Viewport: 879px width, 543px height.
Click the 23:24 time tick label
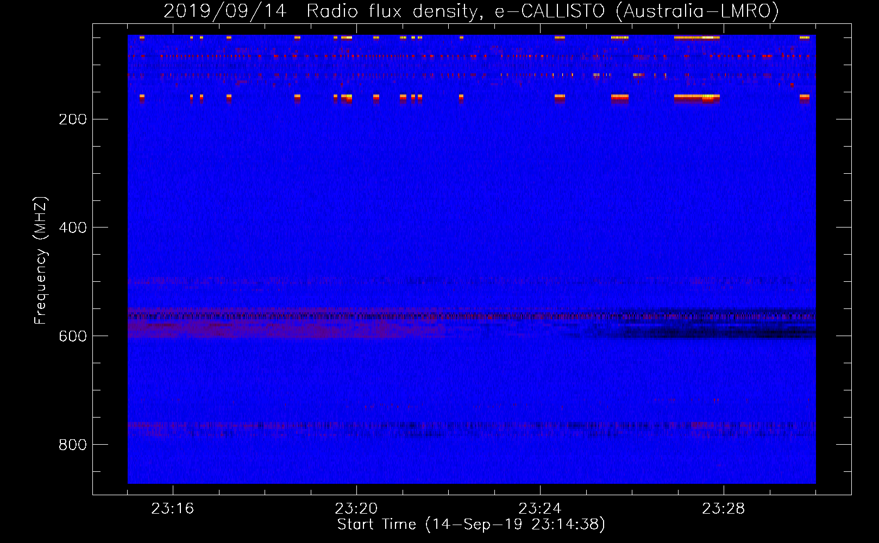click(x=540, y=509)
